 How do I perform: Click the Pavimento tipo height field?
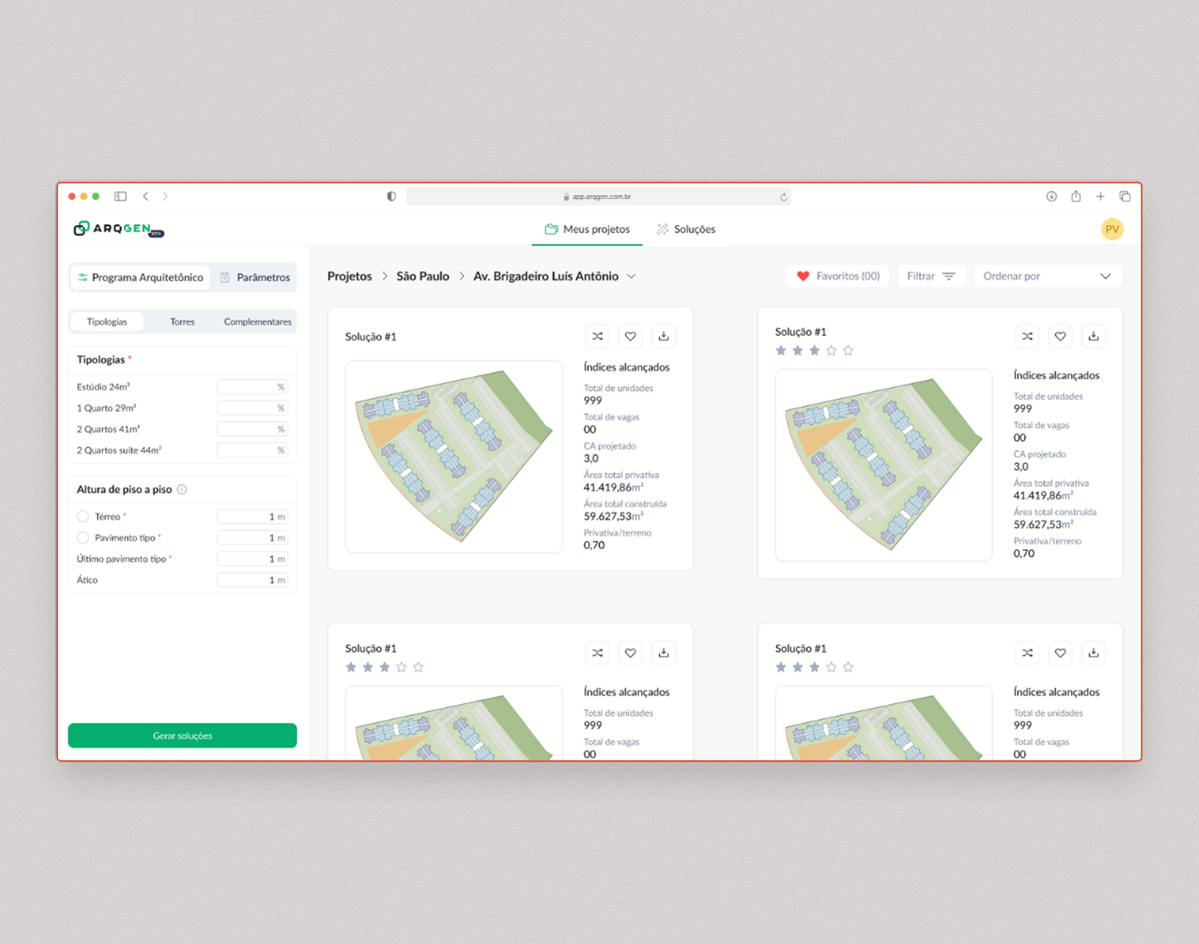(x=252, y=538)
